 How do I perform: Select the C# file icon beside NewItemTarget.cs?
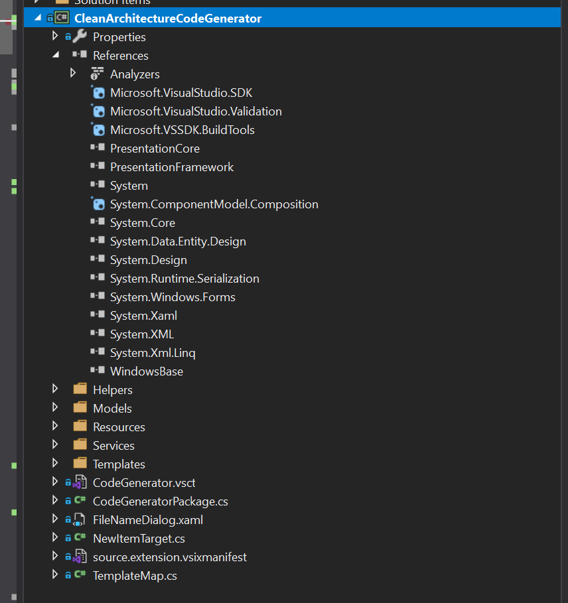81,538
